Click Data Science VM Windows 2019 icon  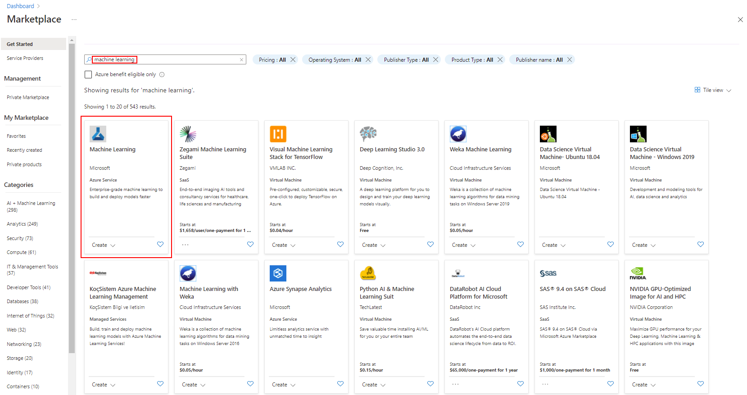[x=638, y=134]
